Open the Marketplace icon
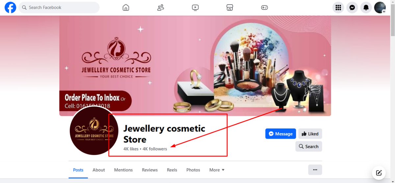 [x=230, y=8]
